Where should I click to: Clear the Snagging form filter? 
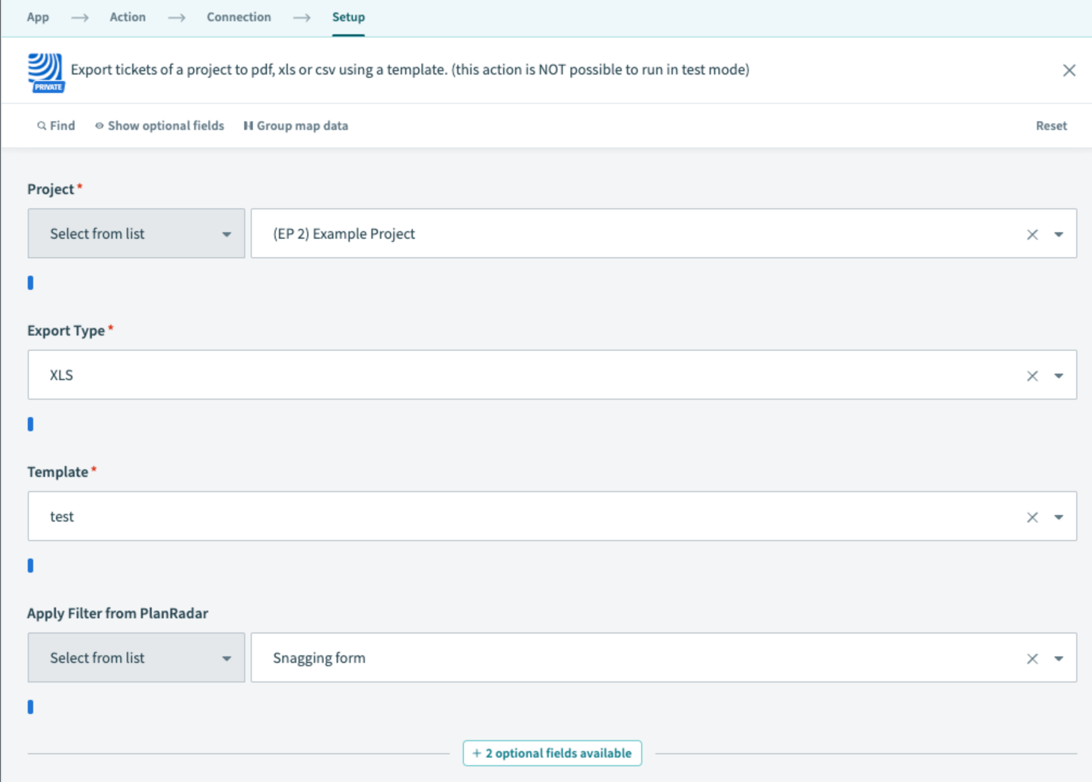(1032, 659)
